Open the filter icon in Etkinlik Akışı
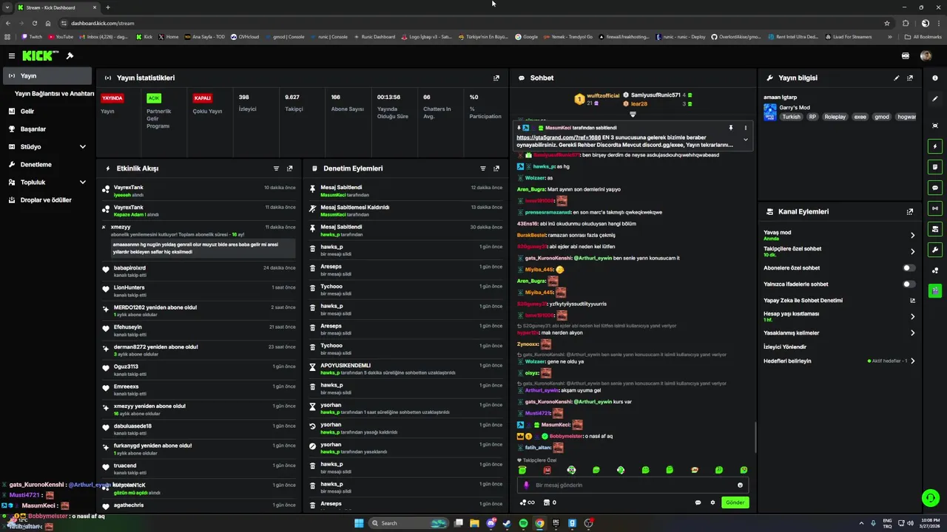Viewport: 947px width, 532px height. pyautogui.click(x=277, y=168)
